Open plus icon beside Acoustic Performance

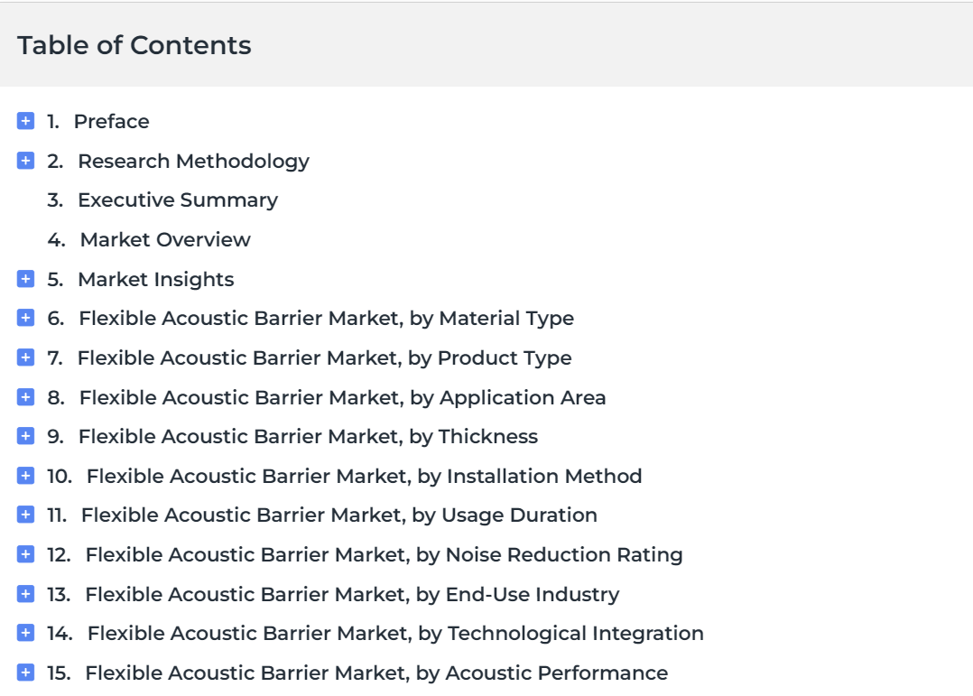(x=25, y=673)
